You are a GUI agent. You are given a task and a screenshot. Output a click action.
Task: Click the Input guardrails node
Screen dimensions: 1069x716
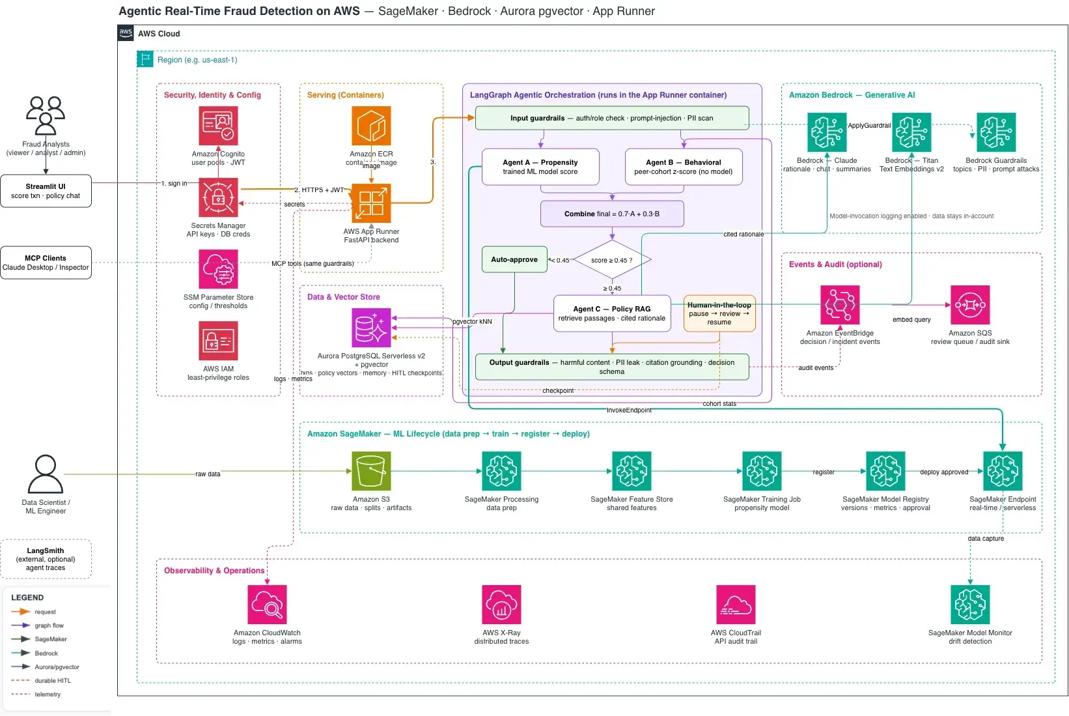(612, 118)
